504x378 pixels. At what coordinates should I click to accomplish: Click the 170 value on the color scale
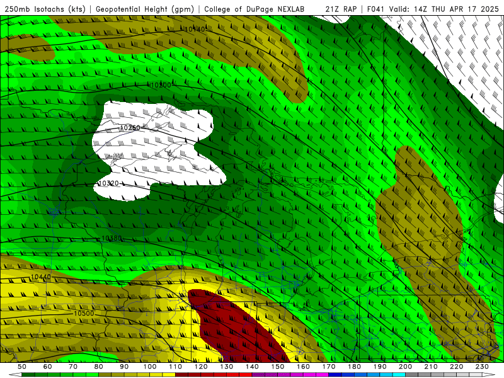coord(329,367)
